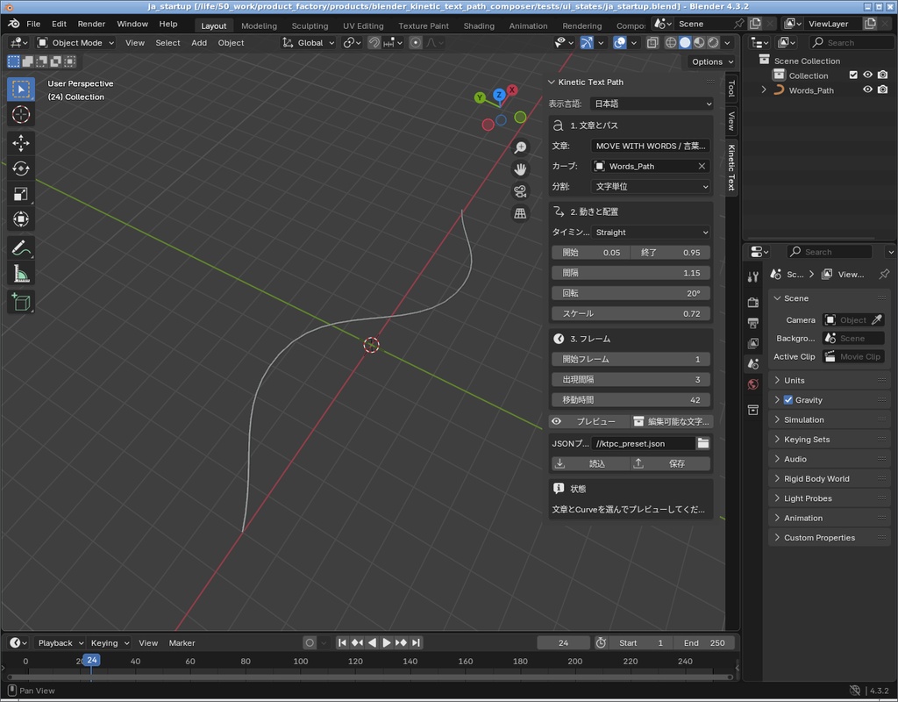Open the Tool properties tab icon
The image size is (898, 702).
click(x=753, y=277)
